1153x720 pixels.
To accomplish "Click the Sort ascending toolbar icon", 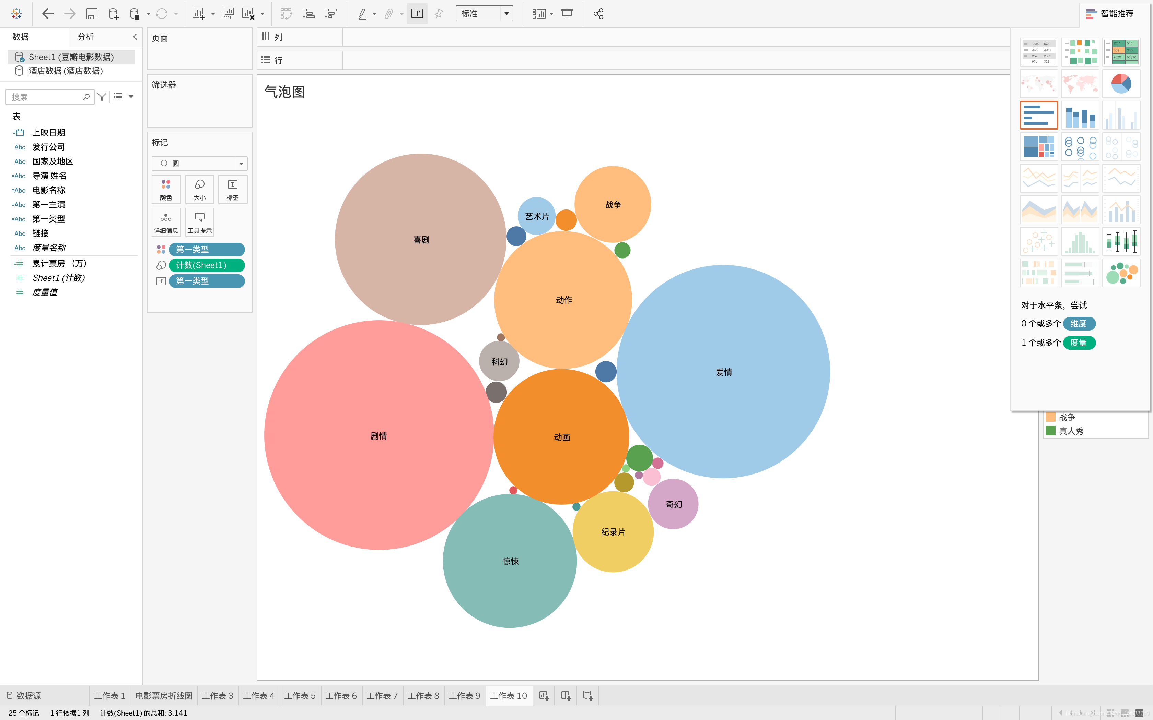I will (x=309, y=14).
